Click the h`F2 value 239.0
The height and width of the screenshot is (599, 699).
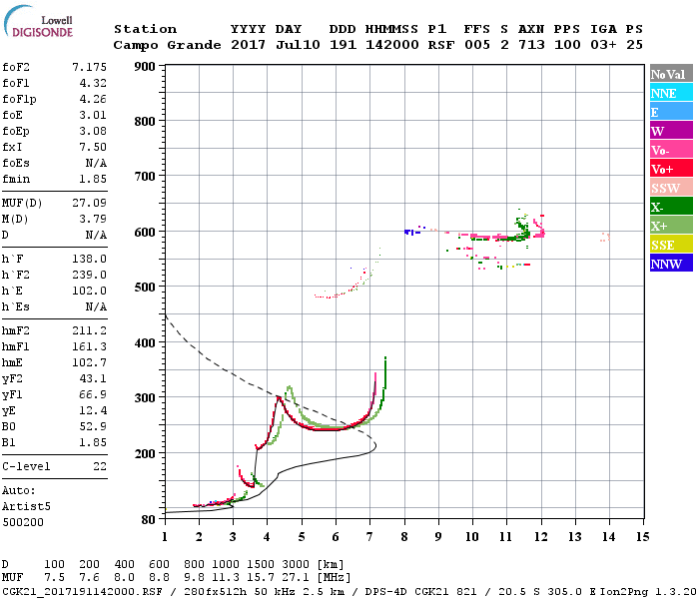pos(89,275)
